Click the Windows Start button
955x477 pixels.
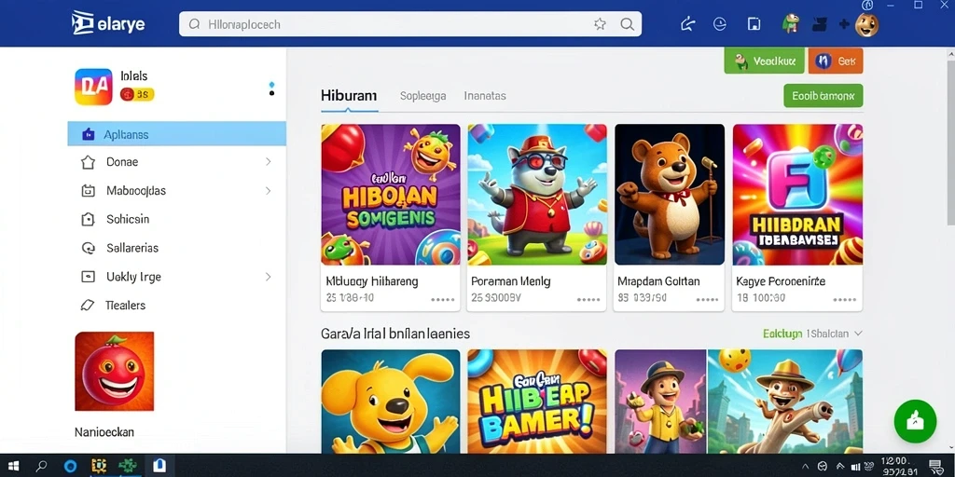13,466
